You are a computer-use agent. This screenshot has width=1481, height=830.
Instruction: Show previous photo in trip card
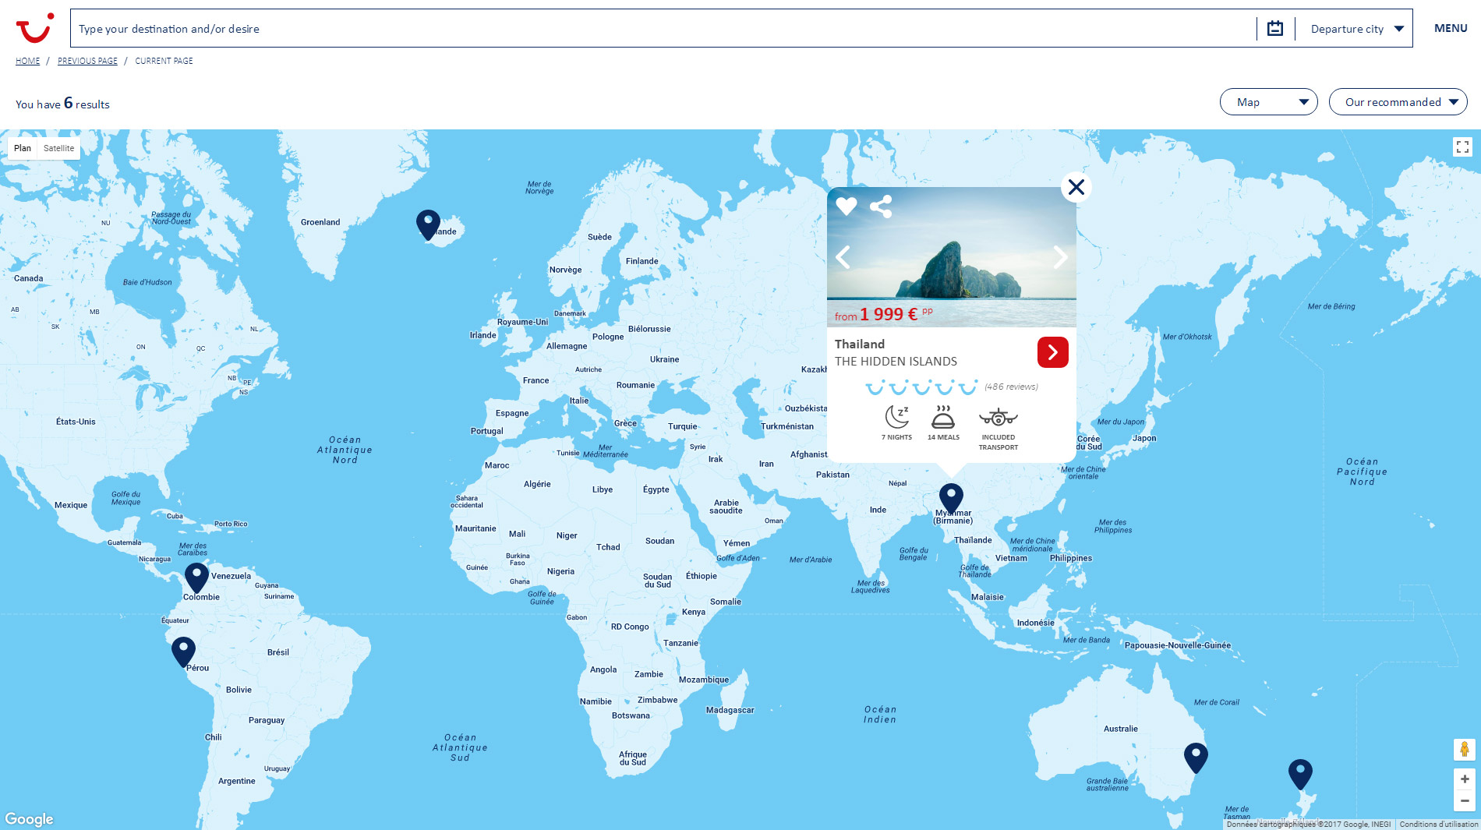pos(843,257)
